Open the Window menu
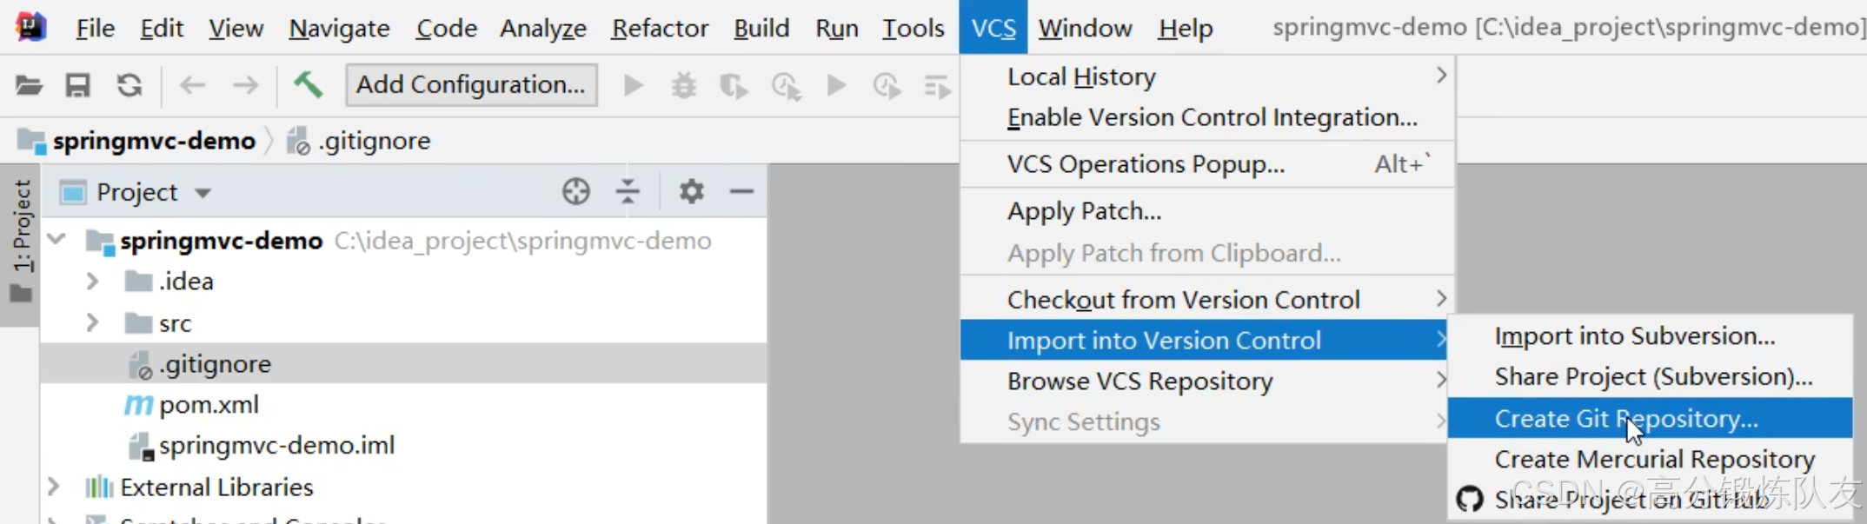This screenshot has height=524, width=1867. [x=1085, y=28]
